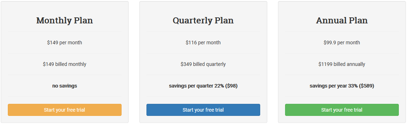Click the ($589) savings amount

coord(366,86)
